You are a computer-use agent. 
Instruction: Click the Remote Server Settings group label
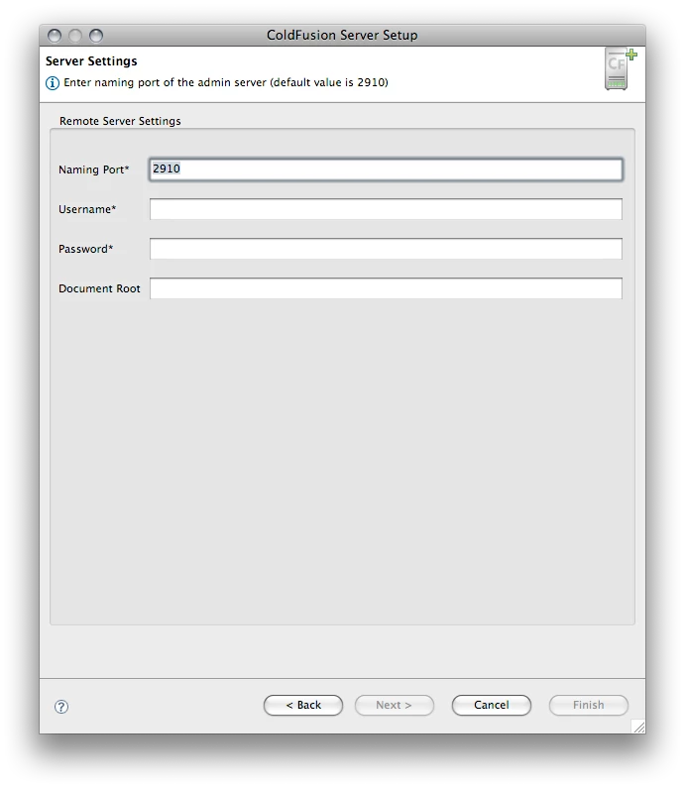pyautogui.click(x=120, y=121)
